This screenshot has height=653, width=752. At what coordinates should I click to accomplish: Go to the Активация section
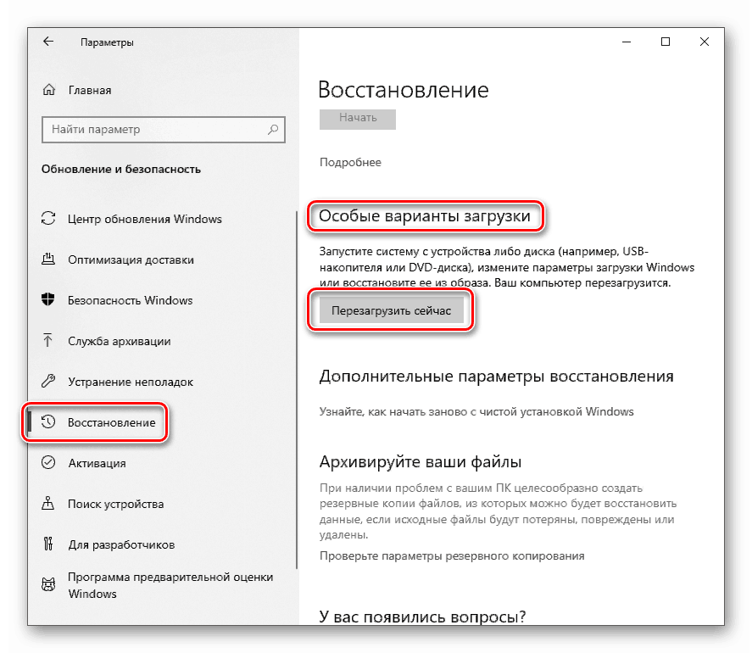[97, 464]
